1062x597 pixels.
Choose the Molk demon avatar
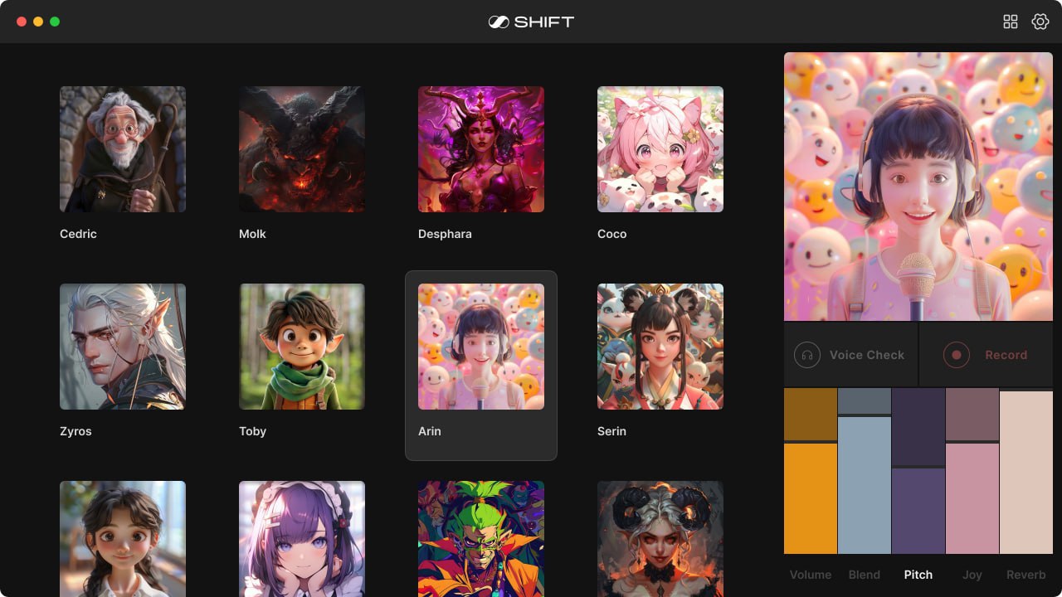tap(302, 149)
